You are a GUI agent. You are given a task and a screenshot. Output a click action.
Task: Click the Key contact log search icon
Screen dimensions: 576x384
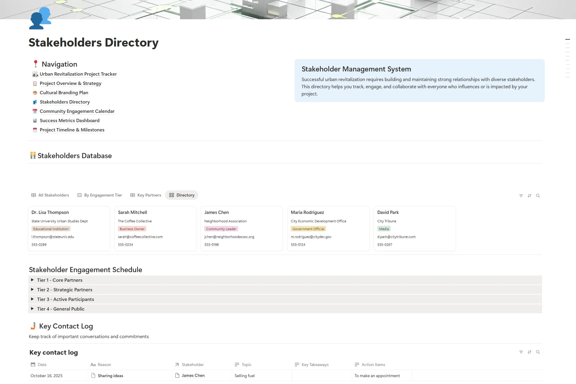538,352
